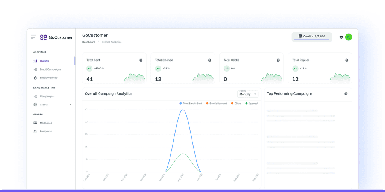
Task: Click the Total Opened help icon
Action: (x=209, y=60)
